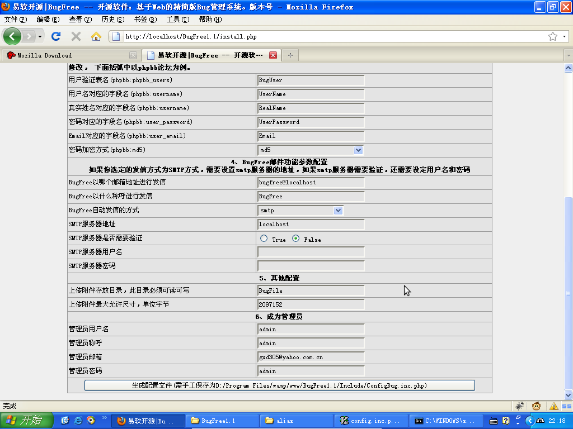Select False for SMTP authentication

click(295, 239)
